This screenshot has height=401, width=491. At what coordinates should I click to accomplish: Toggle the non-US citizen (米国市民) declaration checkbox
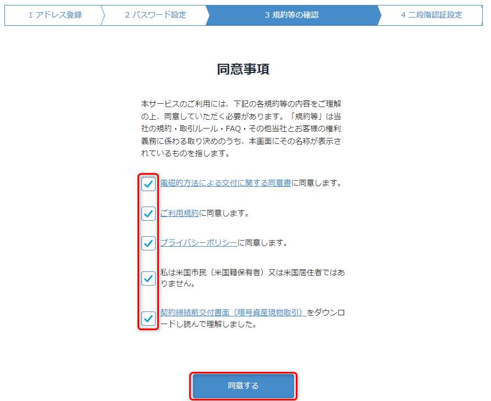(x=148, y=279)
